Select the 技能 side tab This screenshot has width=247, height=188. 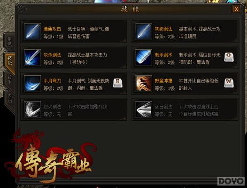10,62
